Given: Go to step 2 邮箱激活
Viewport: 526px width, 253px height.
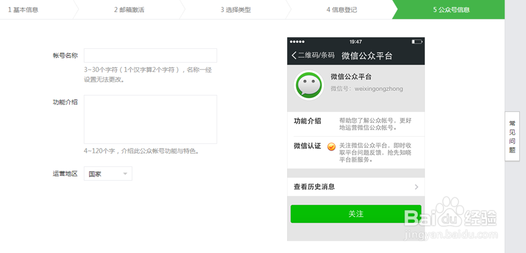Looking at the screenshot, I should click(129, 9).
